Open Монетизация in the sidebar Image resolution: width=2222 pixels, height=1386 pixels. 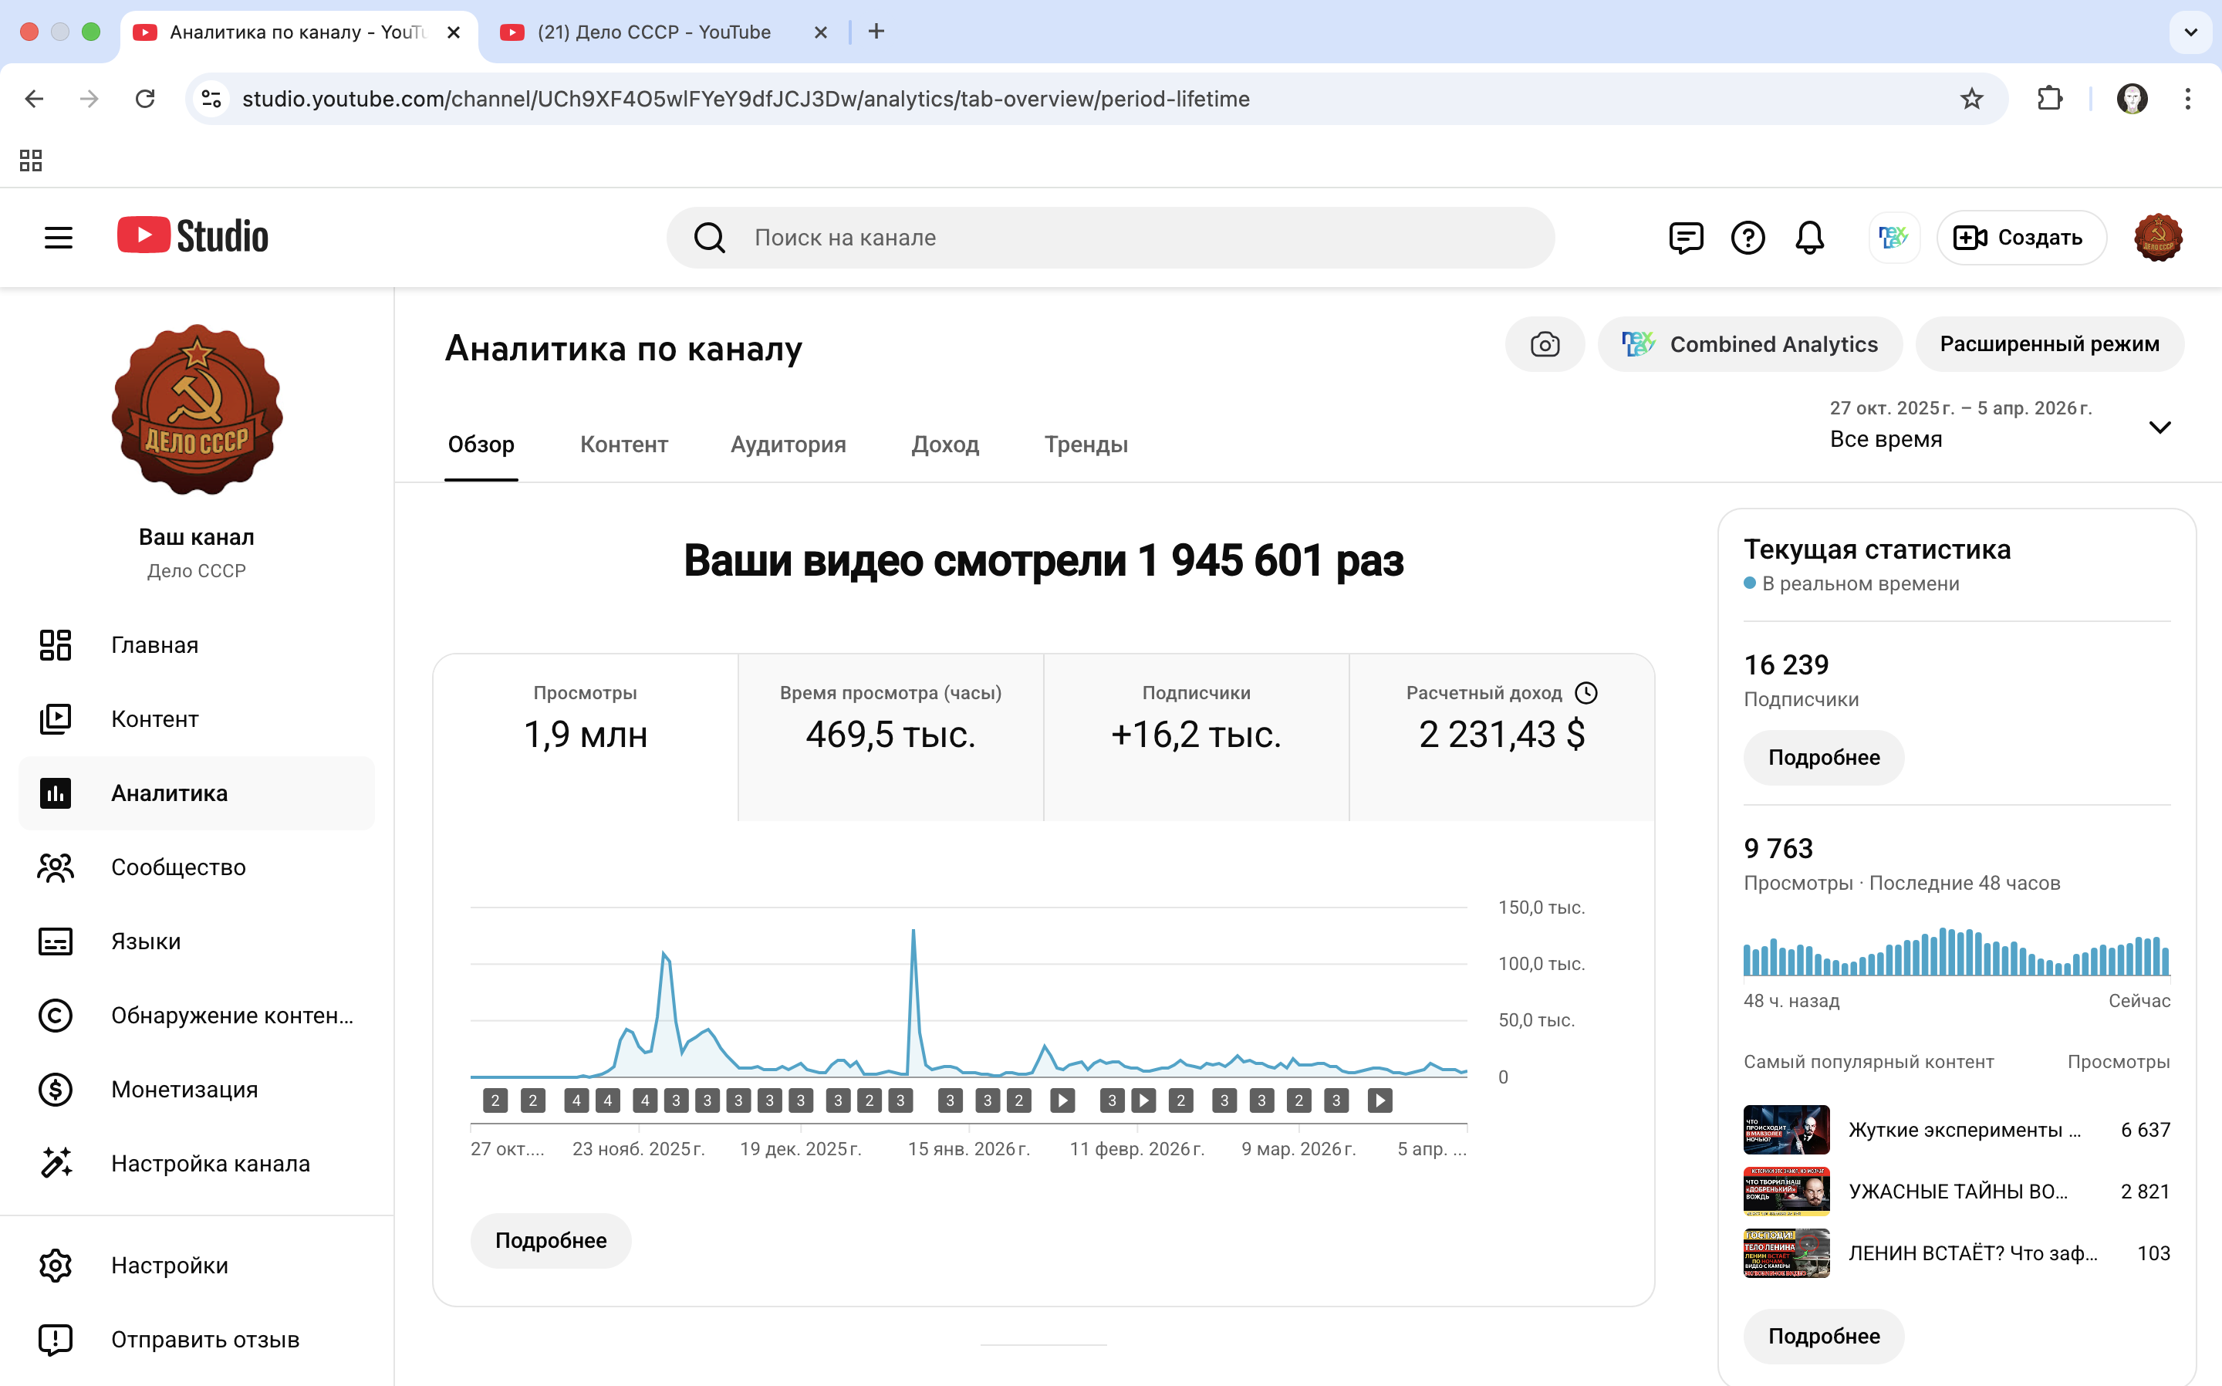[x=184, y=1089]
